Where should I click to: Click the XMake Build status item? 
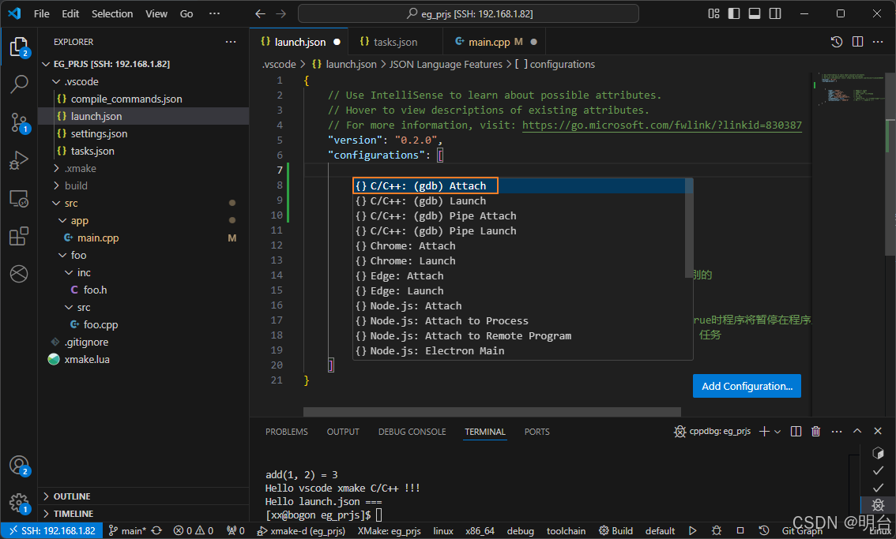616,531
